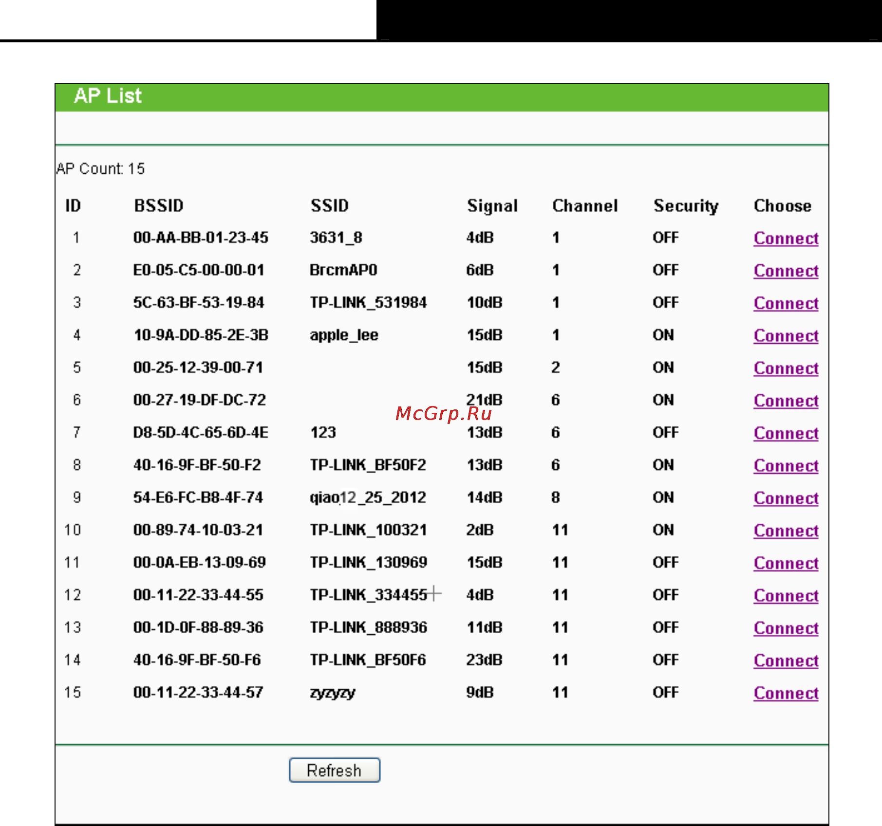The height and width of the screenshot is (826, 882).
Task: Refresh the AP list
Action: point(335,771)
